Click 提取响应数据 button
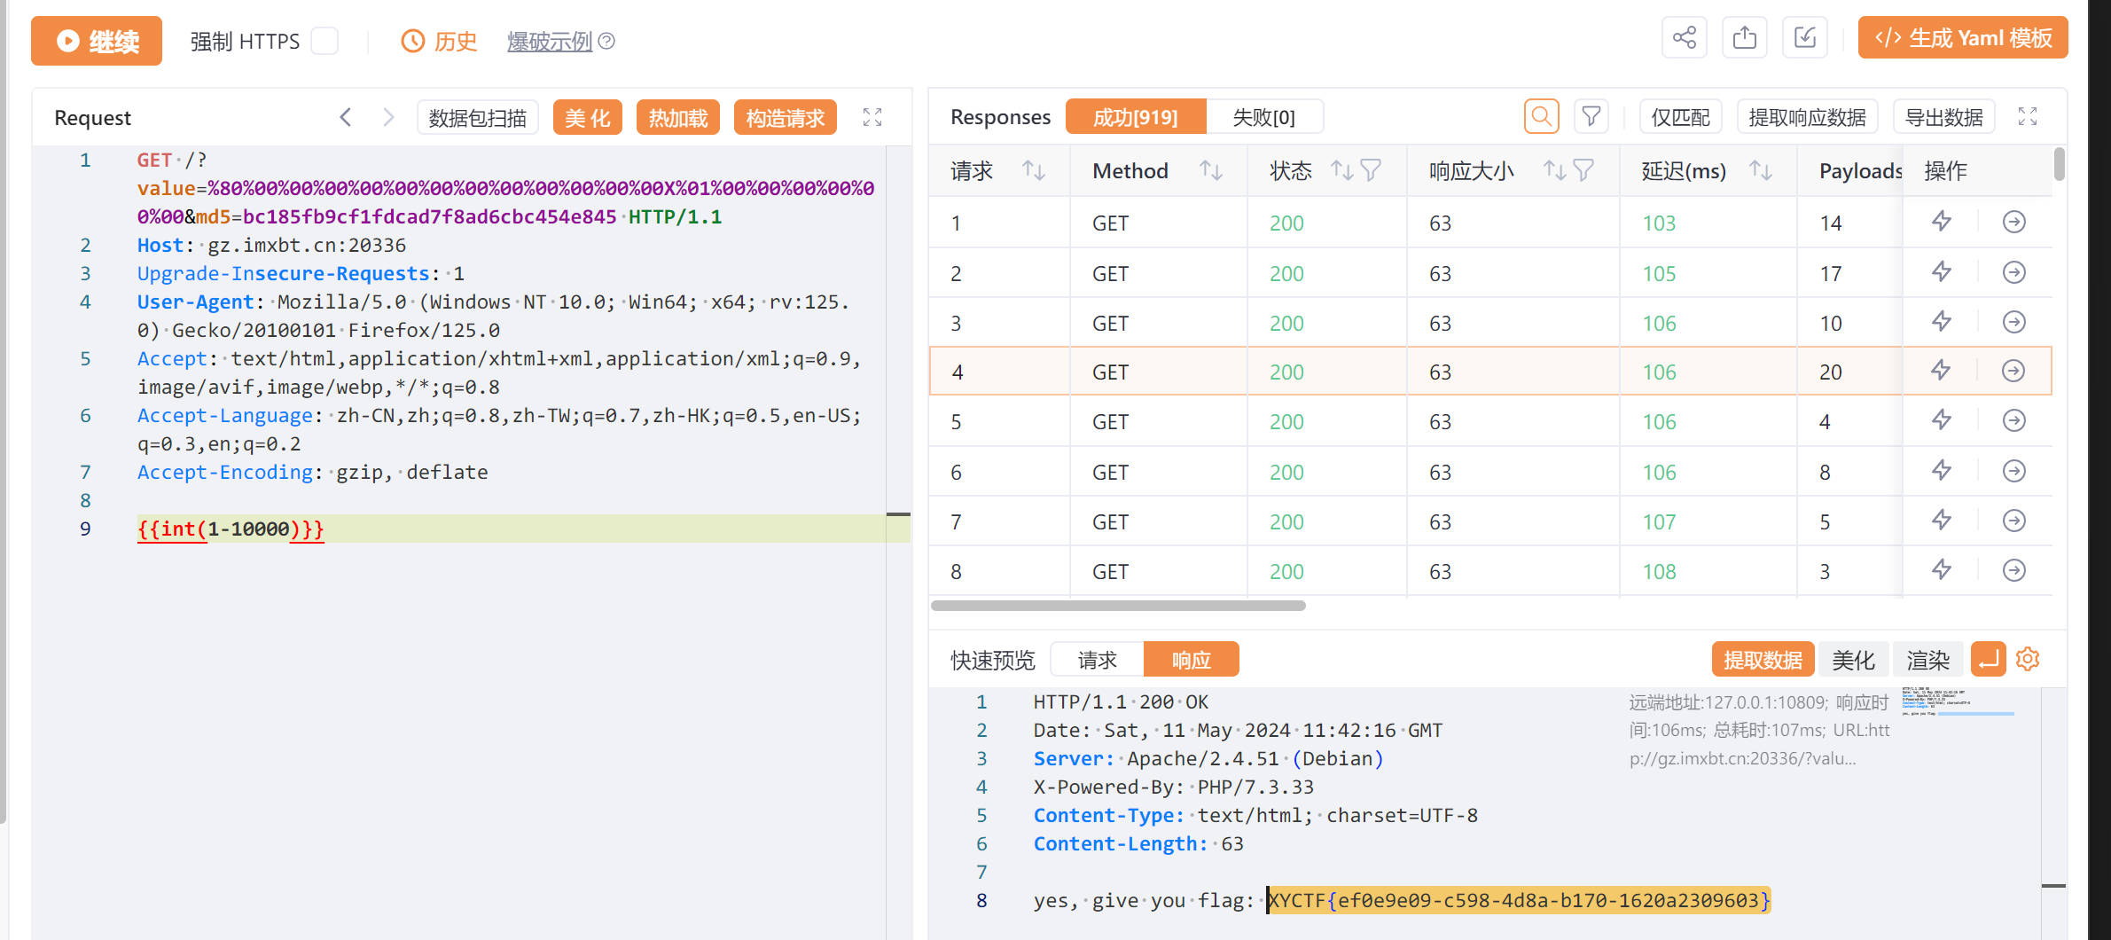 (1808, 117)
